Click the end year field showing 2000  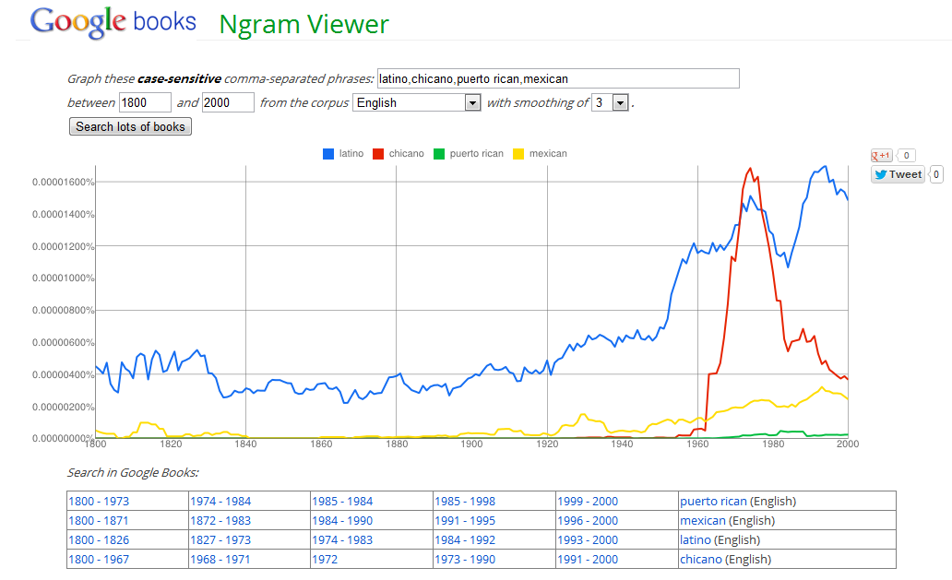228,102
